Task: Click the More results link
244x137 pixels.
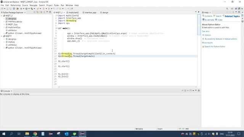Action: point(207,43)
